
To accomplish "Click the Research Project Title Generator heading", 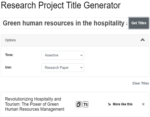I will click(x=61, y=5).
